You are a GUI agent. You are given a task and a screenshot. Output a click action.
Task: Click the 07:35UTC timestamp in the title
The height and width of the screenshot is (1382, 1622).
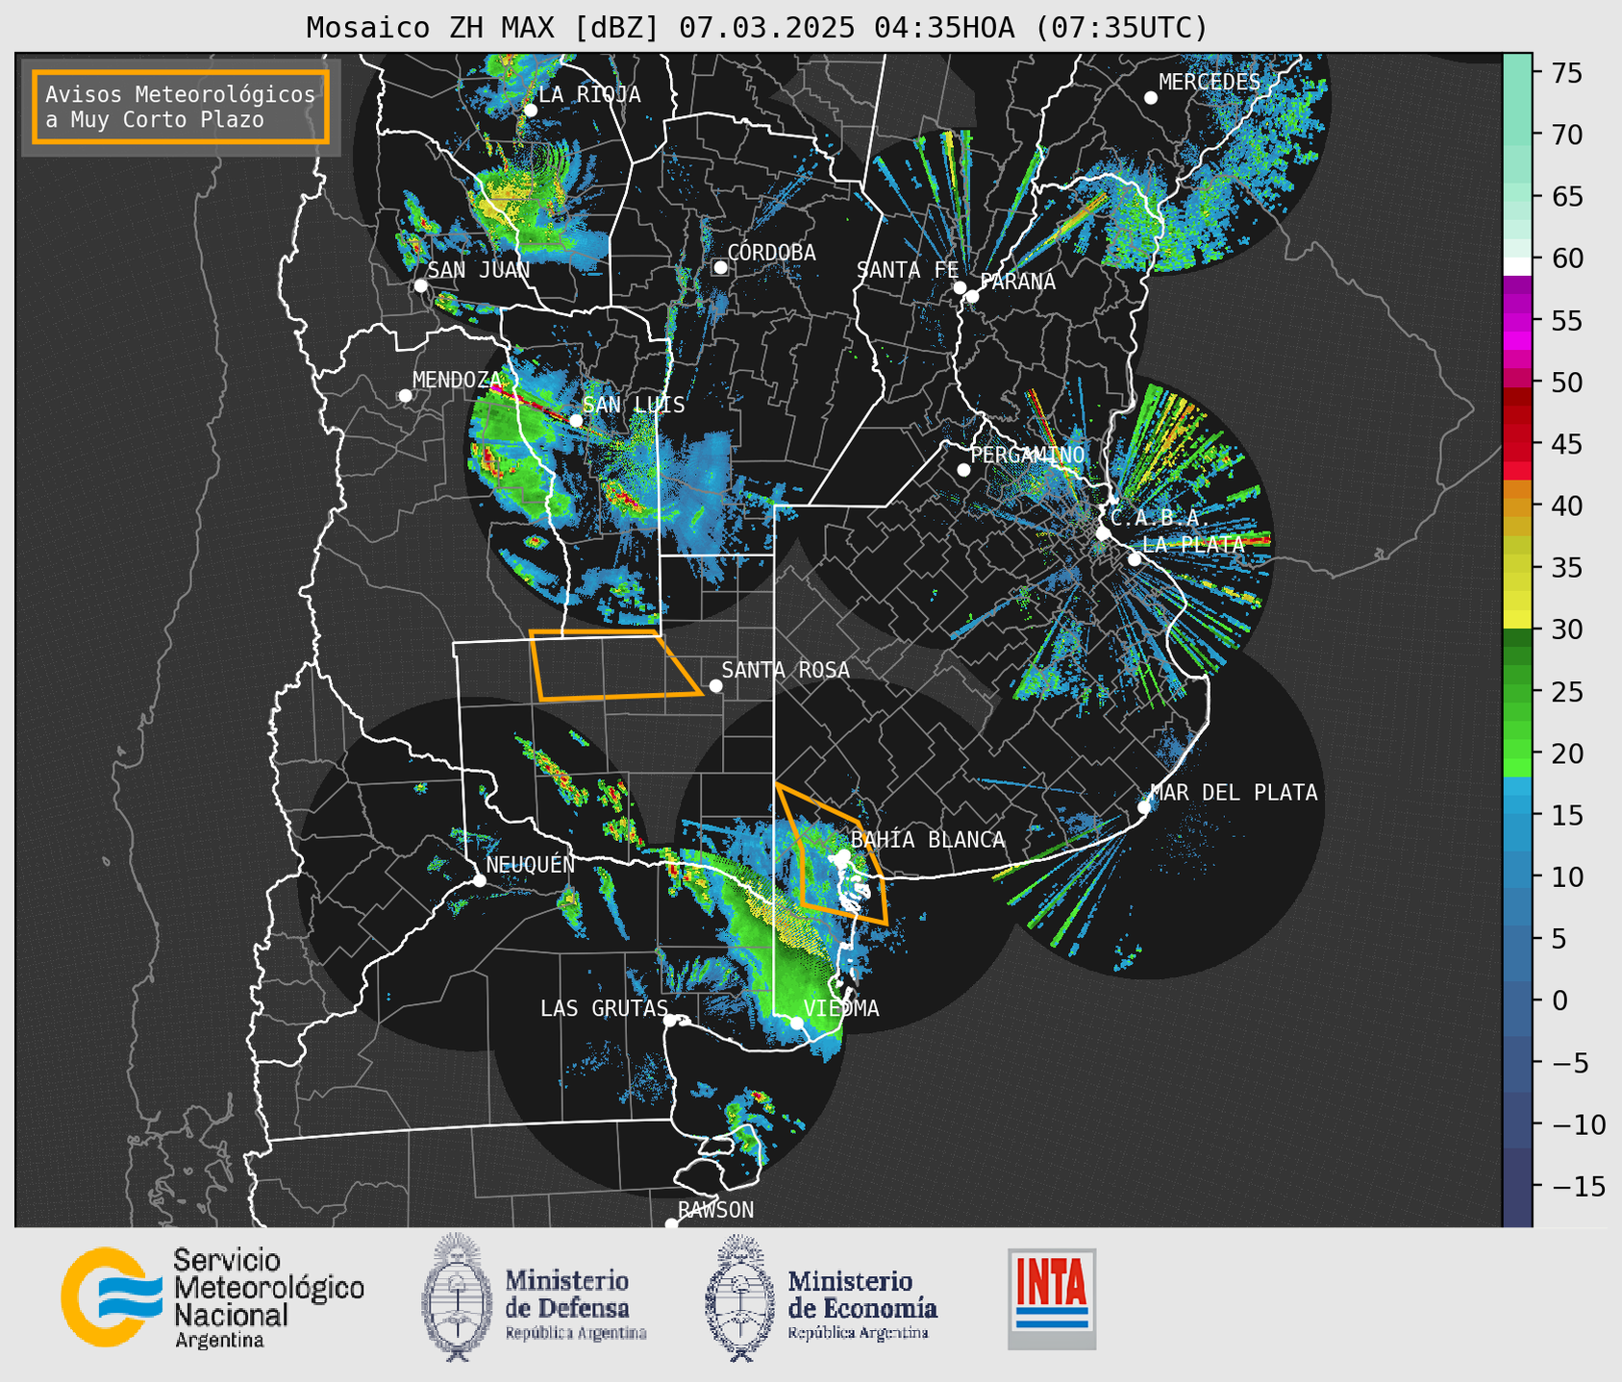pos(1121,28)
